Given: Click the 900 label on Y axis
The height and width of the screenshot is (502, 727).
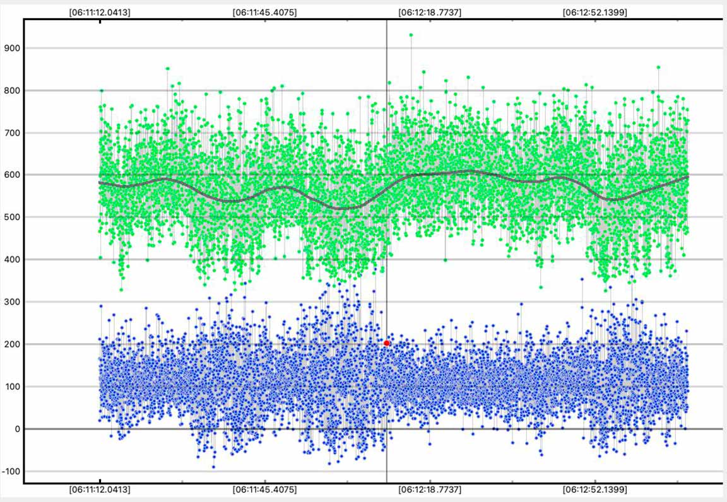Looking at the screenshot, I should click(x=11, y=49).
